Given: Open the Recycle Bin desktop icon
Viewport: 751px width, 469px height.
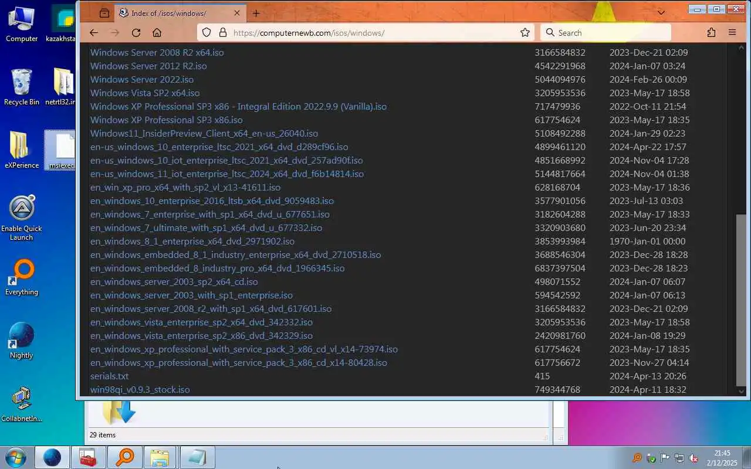Looking at the screenshot, I should 22,87.
